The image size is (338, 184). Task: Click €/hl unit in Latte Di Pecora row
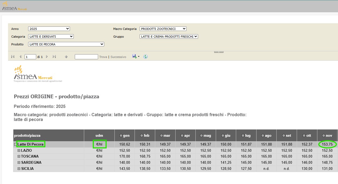(99, 144)
